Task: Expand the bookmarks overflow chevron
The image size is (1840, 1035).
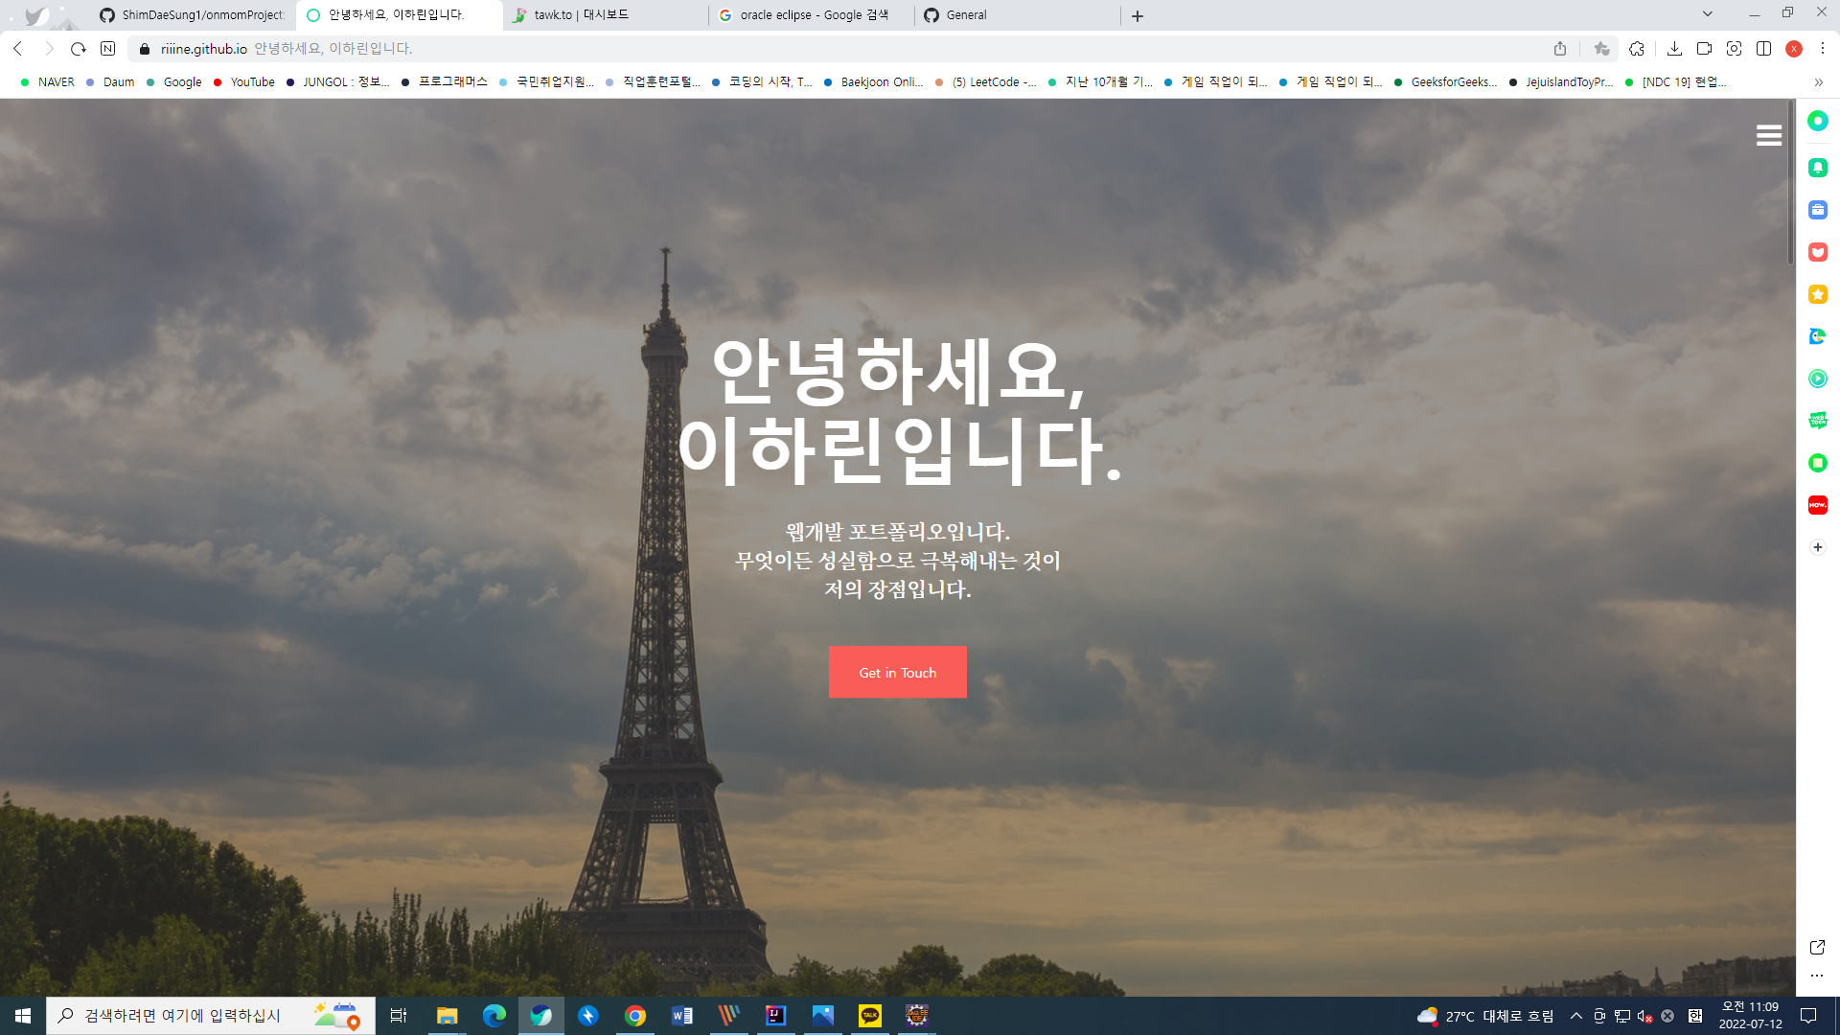Action: tap(1818, 82)
